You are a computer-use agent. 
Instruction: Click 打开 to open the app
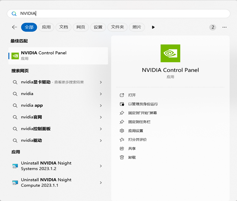tap(132, 95)
